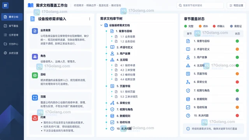
Task: Click the blue-gray 需取证 legend dot
Action: coord(231,26)
